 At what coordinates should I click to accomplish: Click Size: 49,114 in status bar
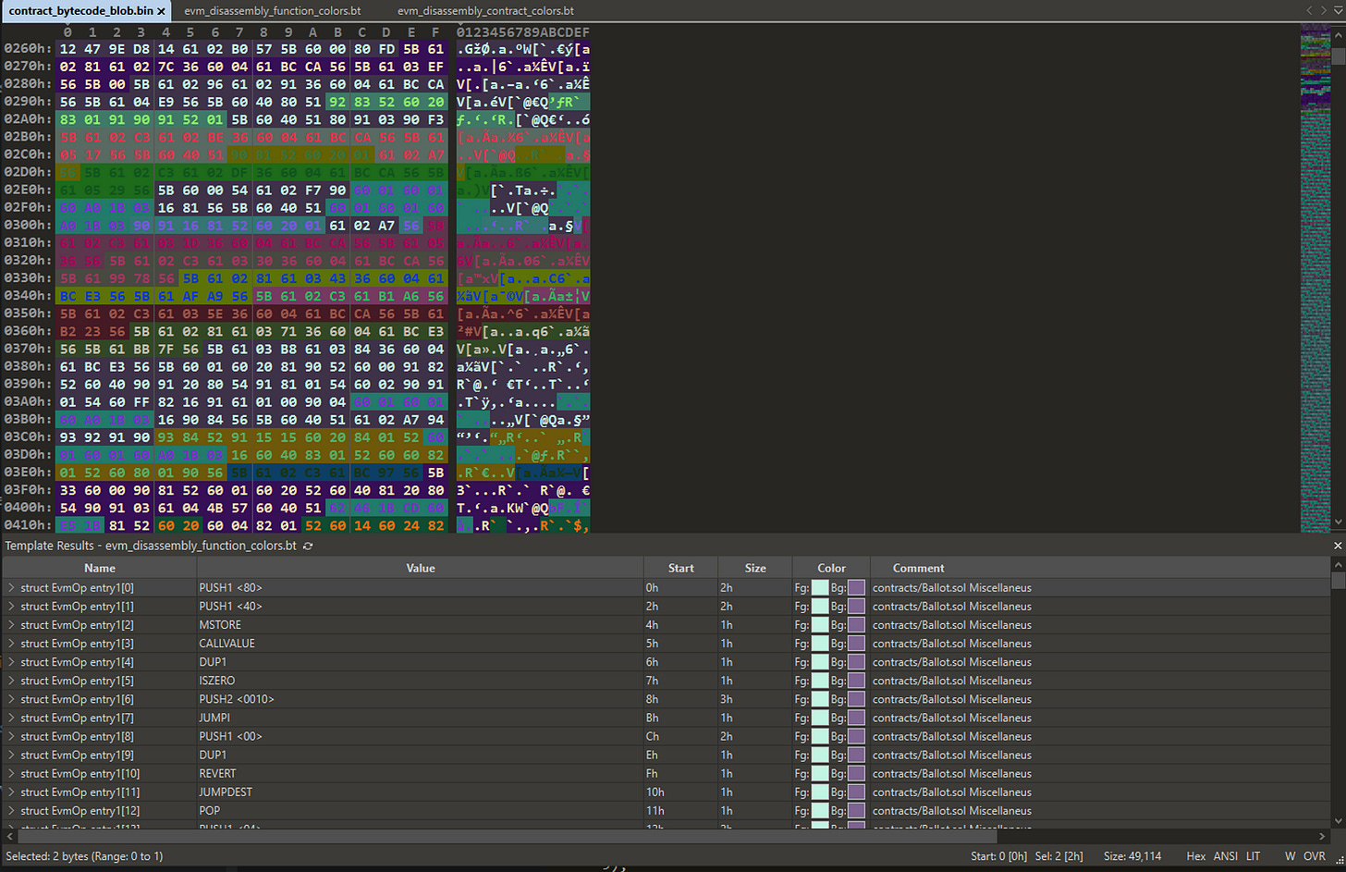pyautogui.click(x=1132, y=856)
